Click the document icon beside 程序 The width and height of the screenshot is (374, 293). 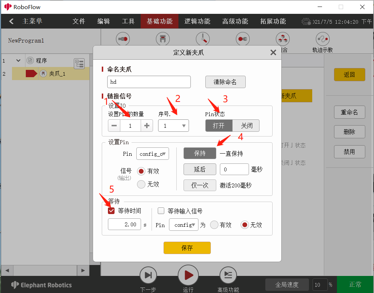(30, 60)
